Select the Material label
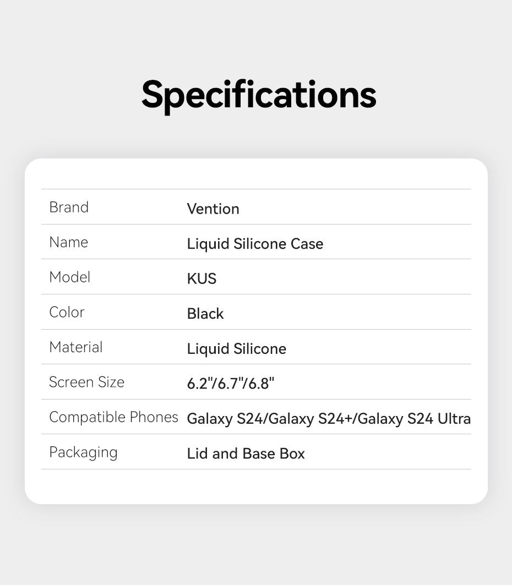Image resolution: width=512 pixels, height=585 pixels. pyautogui.click(x=76, y=347)
